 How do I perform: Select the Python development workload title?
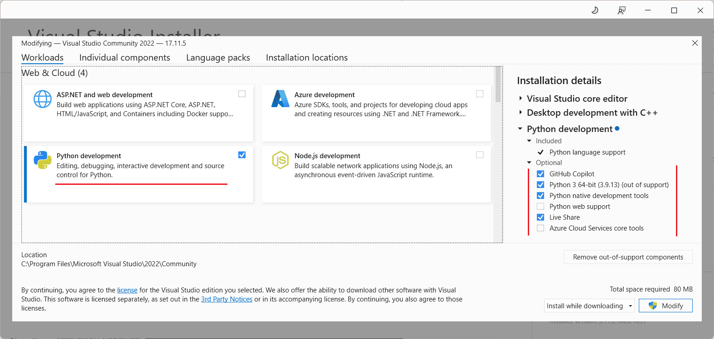coord(89,155)
